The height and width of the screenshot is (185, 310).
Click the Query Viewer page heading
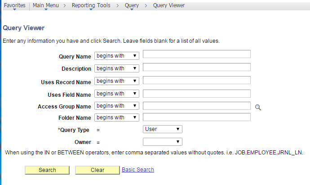(x=23, y=28)
